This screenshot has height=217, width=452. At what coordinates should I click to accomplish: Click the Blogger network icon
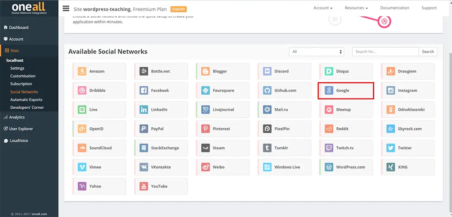click(206, 71)
